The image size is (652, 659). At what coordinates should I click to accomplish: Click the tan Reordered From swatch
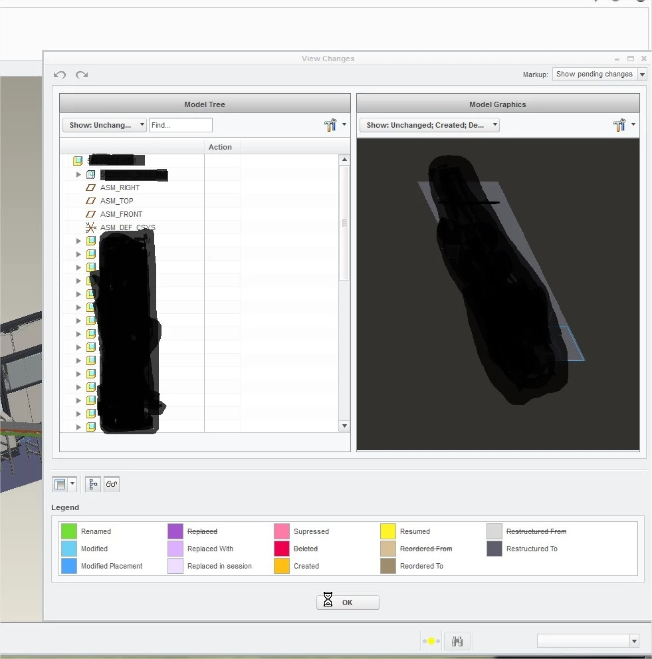(x=387, y=549)
